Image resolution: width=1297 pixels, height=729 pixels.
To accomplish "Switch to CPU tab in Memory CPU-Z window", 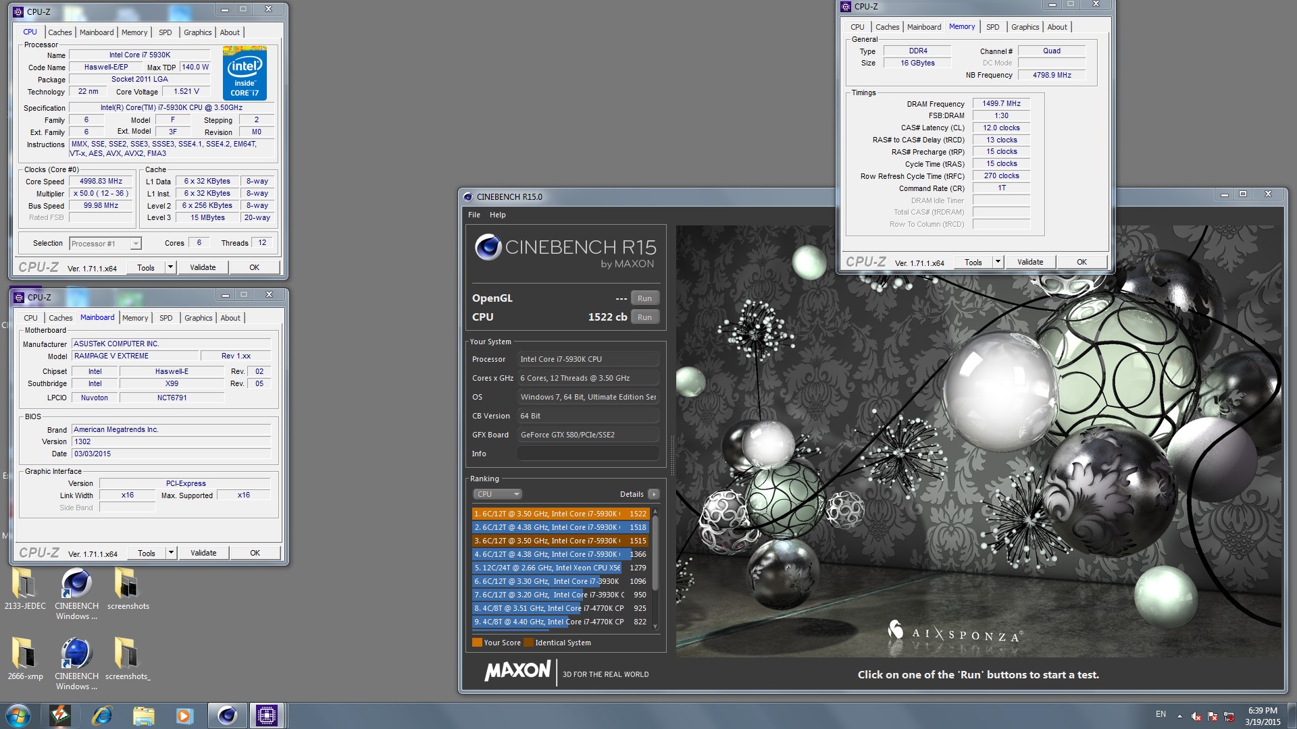I will pos(857,27).
